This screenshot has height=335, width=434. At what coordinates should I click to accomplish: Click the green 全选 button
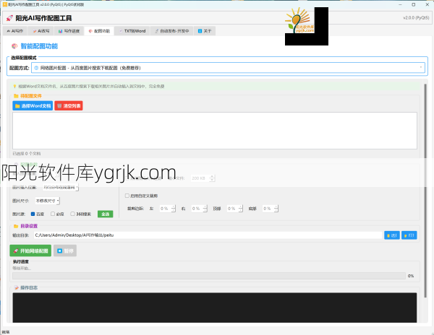tap(105, 214)
